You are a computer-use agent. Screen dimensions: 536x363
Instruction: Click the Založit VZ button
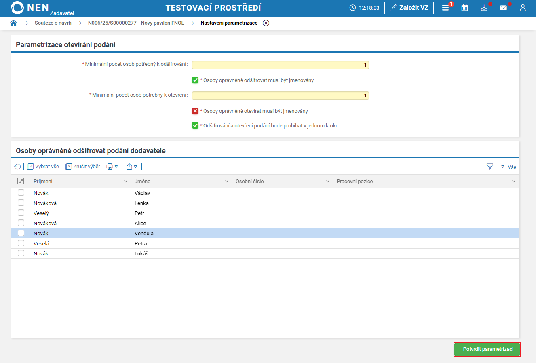409,8
